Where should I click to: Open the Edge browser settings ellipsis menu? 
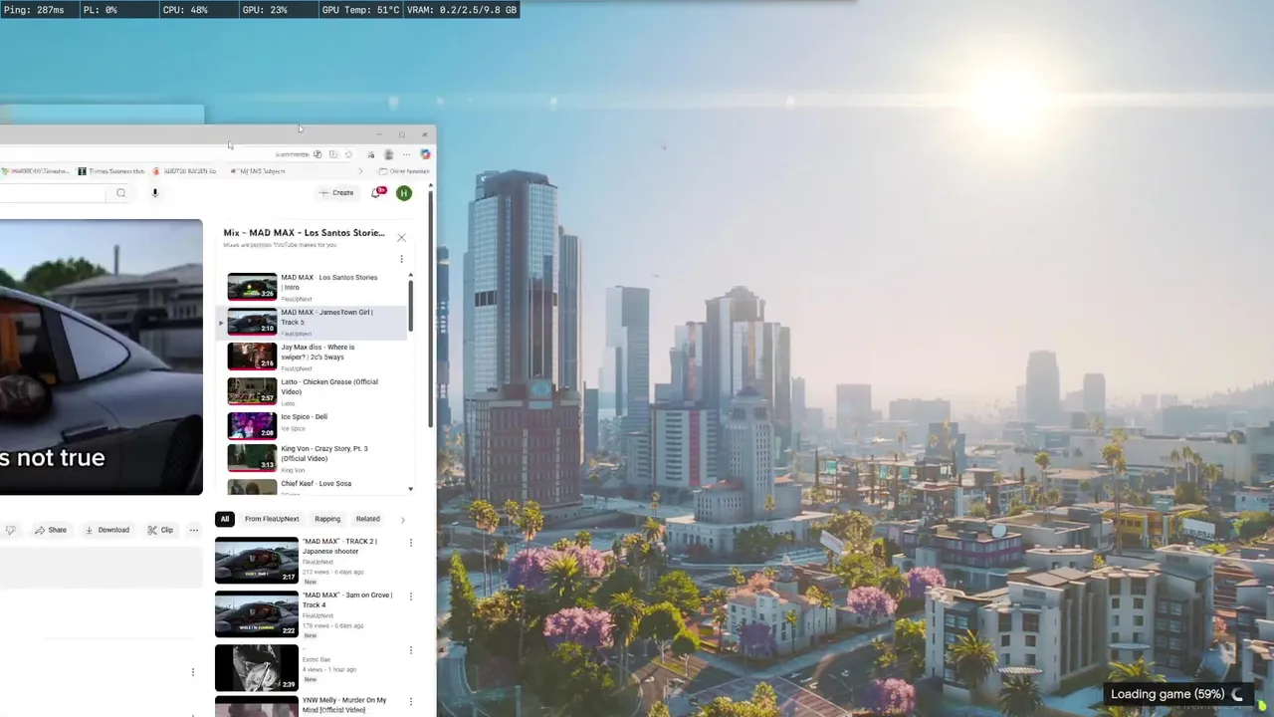pyautogui.click(x=406, y=154)
